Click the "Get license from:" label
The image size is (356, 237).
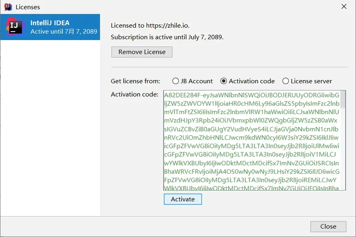tap(135, 81)
